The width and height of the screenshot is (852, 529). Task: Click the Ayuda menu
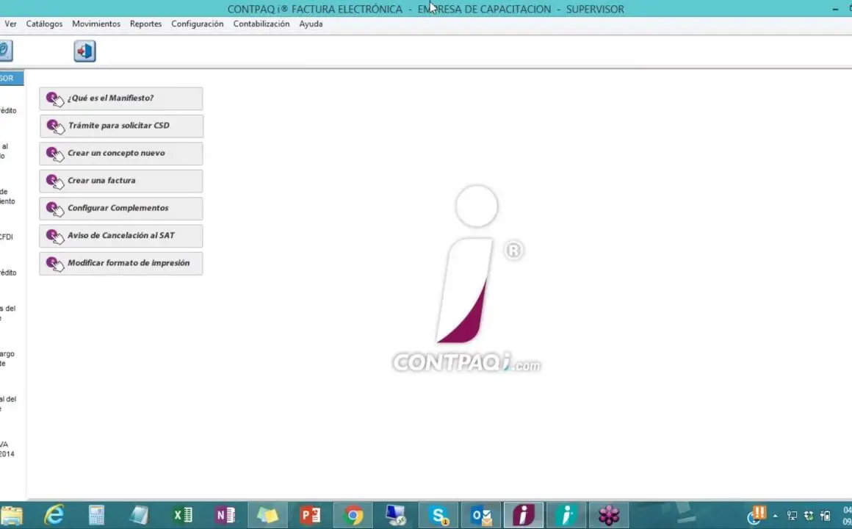311,24
